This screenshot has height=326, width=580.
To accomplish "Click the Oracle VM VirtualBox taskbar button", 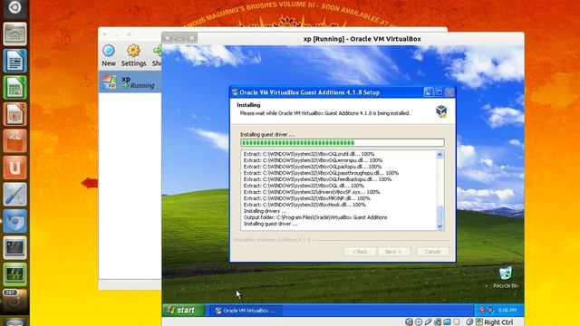I will tap(246, 311).
